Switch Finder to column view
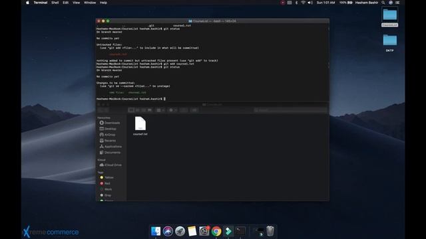 pyautogui.click(x=144, y=110)
